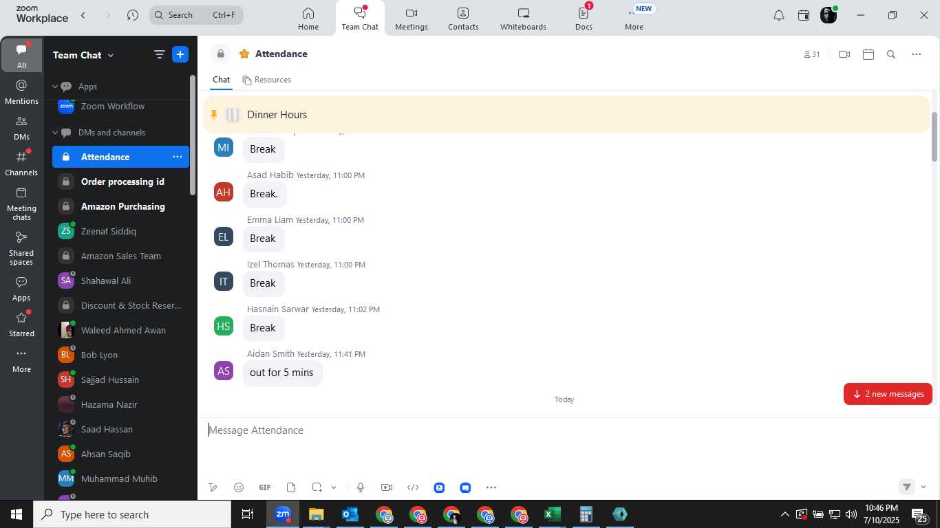Open Attendance channel options ellipsis
The height and width of the screenshot is (528, 940).
[x=177, y=157]
